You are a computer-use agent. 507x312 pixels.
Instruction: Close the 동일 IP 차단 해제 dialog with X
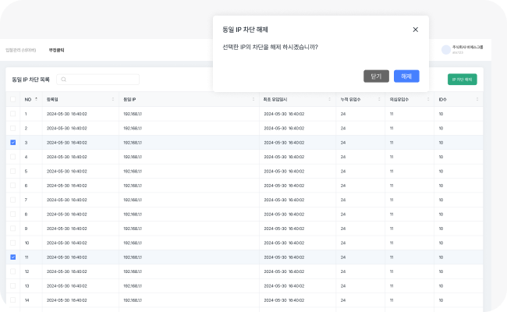click(x=415, y=30)
